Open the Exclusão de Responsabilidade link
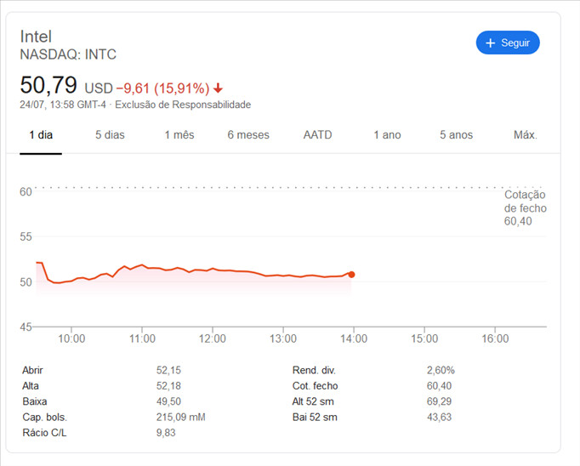580x466 pixels. [183, 105]
